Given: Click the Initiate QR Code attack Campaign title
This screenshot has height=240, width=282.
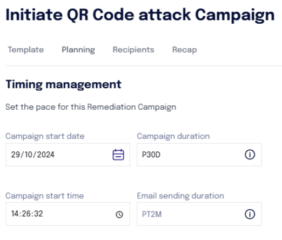Looking at the screenshot, I should tap(140, 15).
